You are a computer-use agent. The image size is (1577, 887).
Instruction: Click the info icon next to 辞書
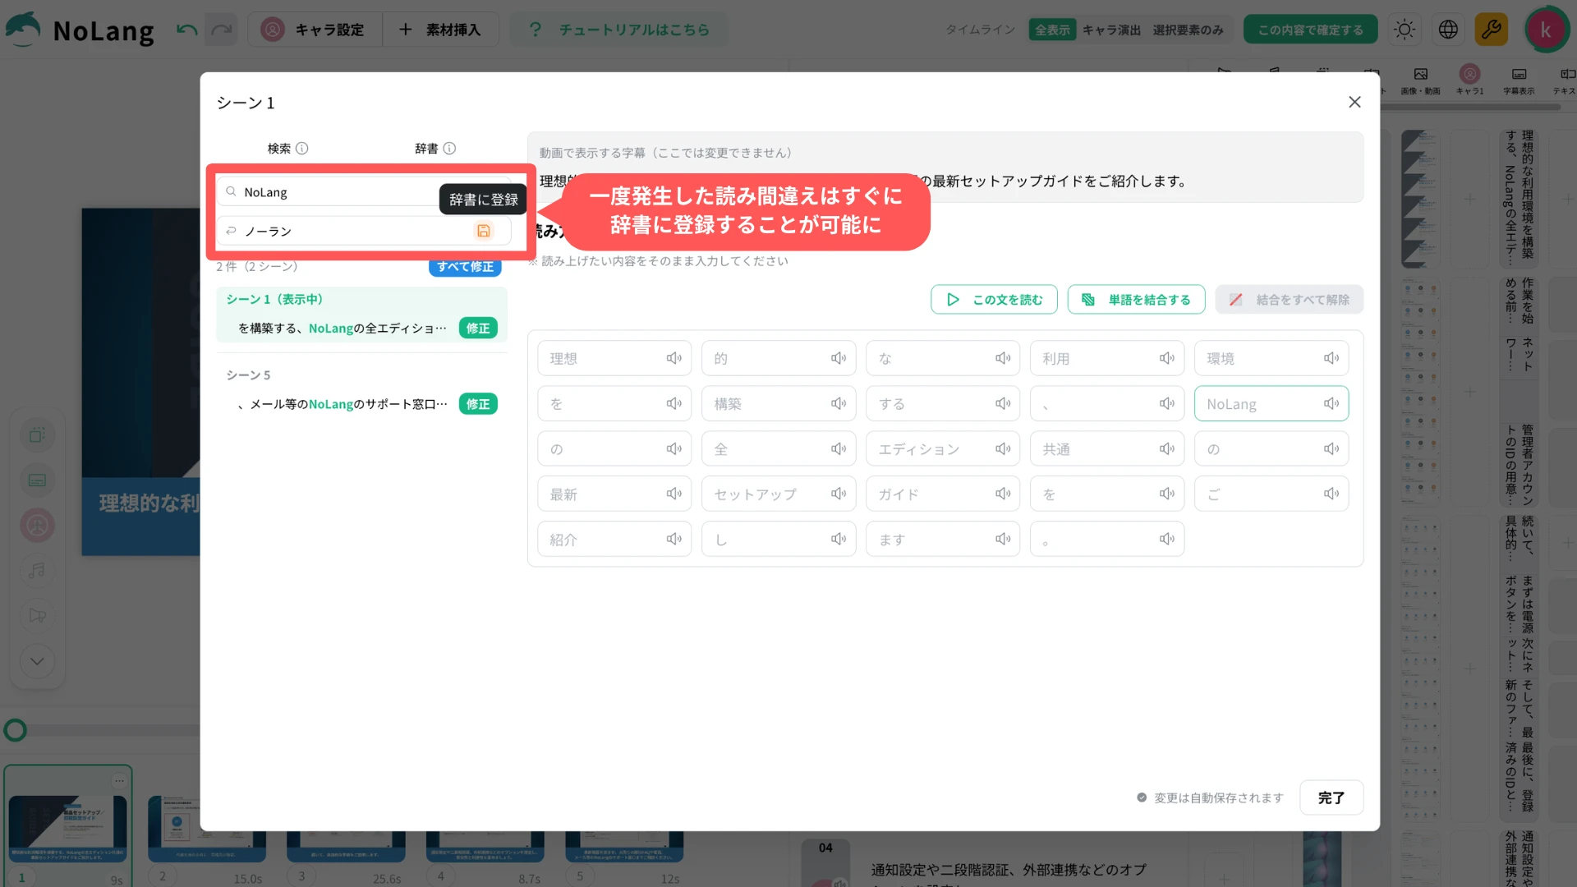(449, 149)
